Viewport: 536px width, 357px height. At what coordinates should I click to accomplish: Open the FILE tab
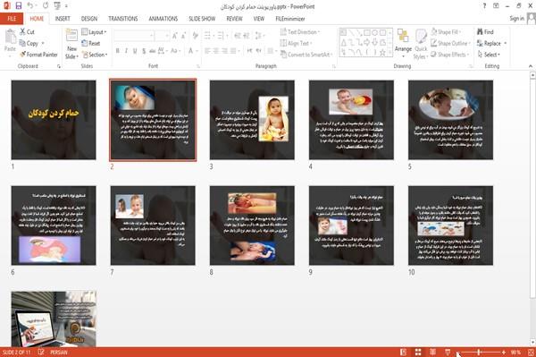[12, 19]
